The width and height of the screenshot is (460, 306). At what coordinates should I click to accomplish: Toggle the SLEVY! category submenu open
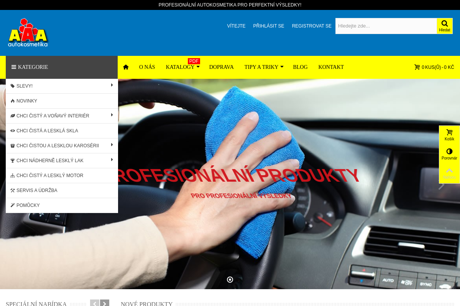[x=112, y=86]
